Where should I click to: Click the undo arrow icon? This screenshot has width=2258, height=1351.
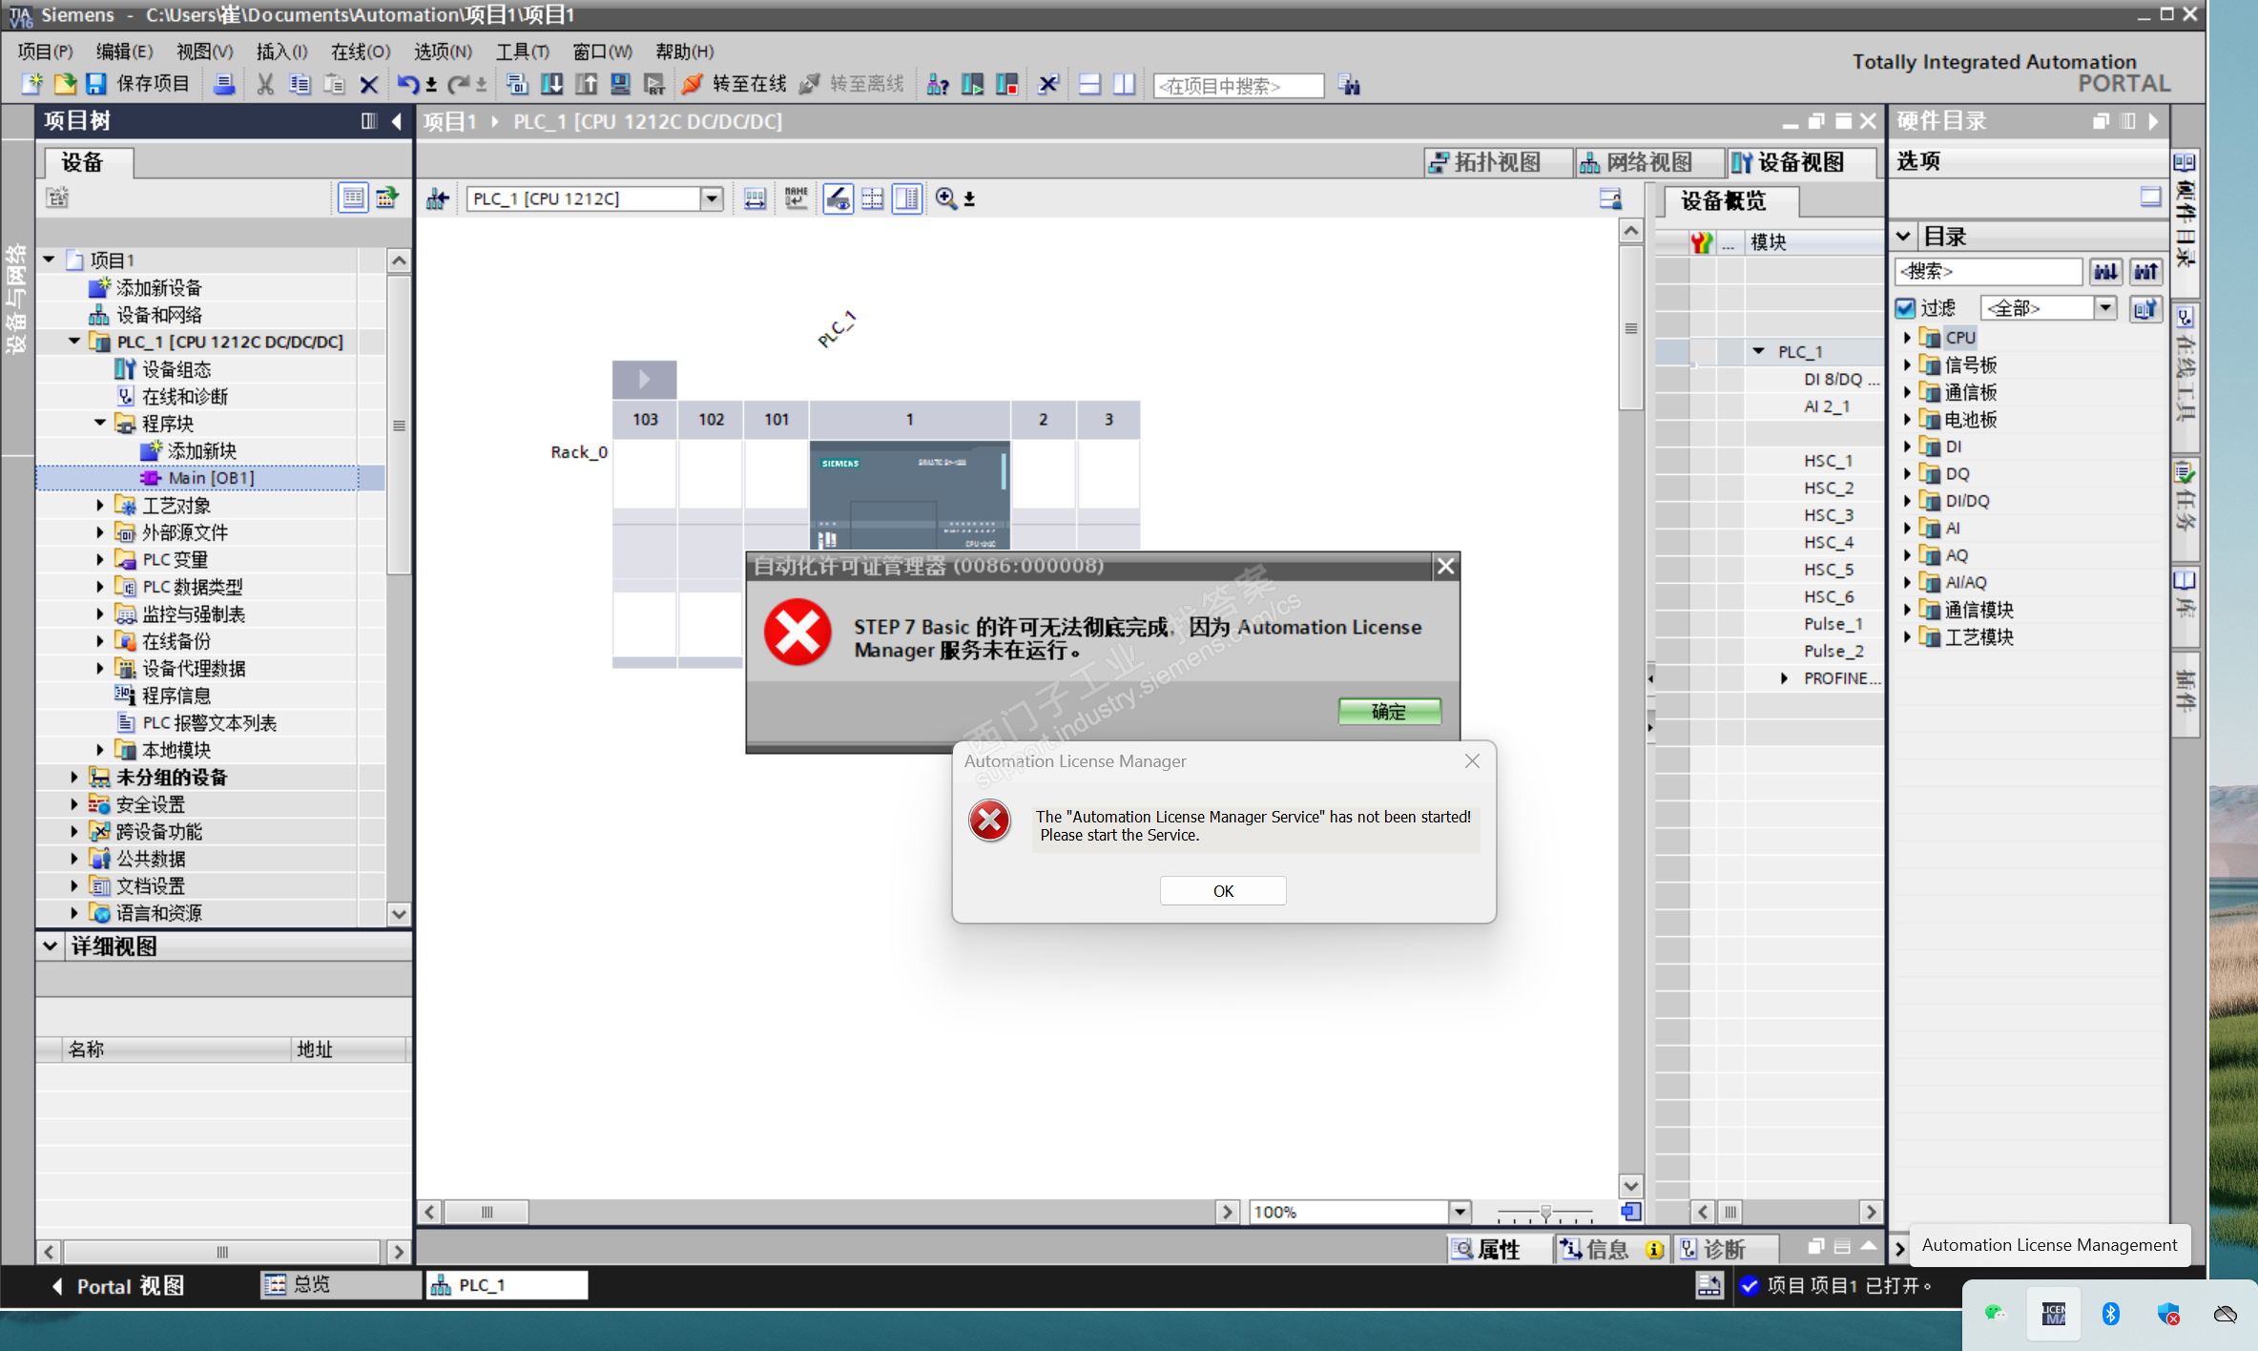(407, 85)
